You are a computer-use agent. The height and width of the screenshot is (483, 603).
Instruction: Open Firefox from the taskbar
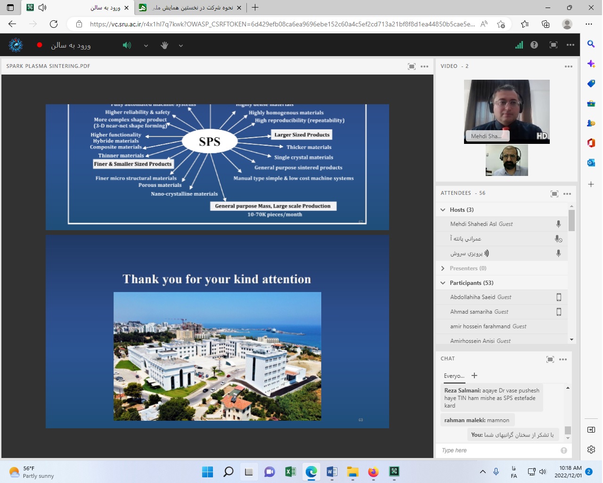coord(373,472)
